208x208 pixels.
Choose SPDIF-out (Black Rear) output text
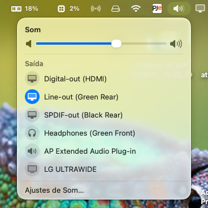(x=83, y=115)
